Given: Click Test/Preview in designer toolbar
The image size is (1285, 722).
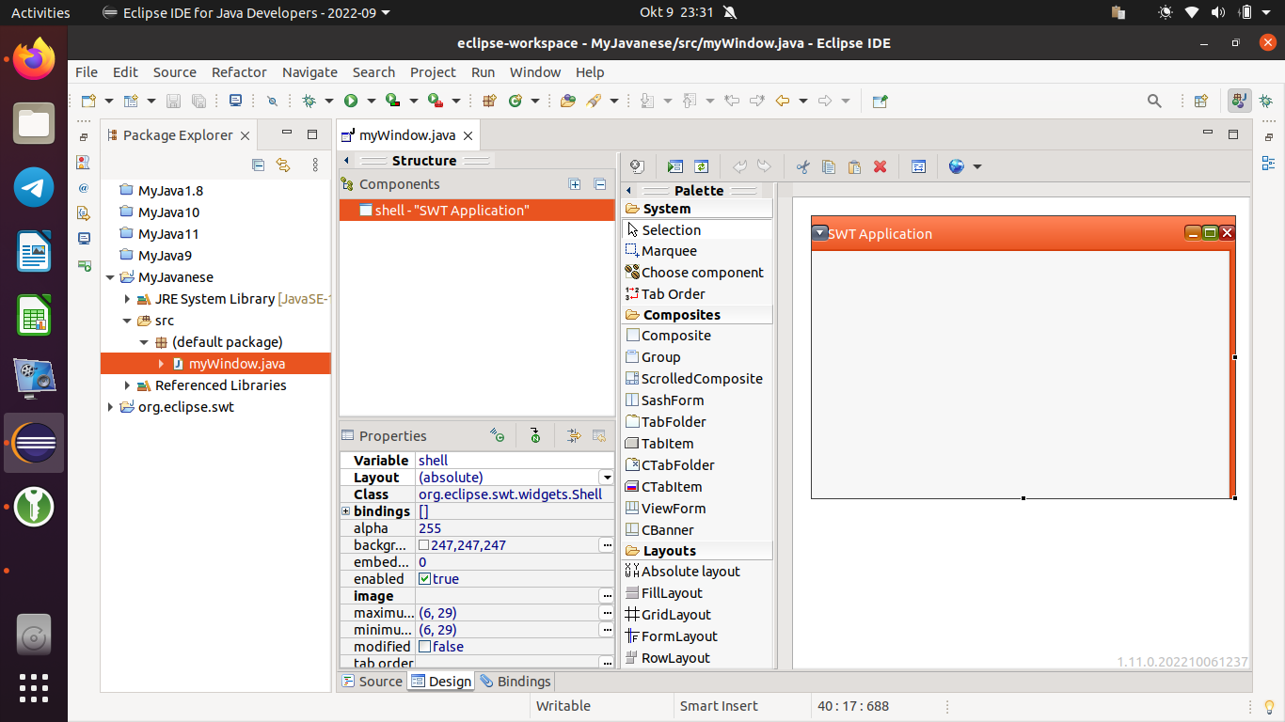Looking at the screenshot, I should pyautogui.click(x=674, y=166).
